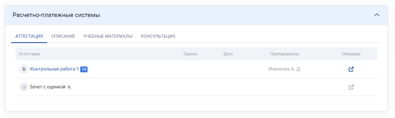Image resolution: width=395 pixels, height=118 pixels.
Task: Click the edit-note icon beside Зачет с оценкой
Action: click(x=24, y=87)
